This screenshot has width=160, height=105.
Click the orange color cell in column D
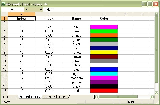(104, 35)
